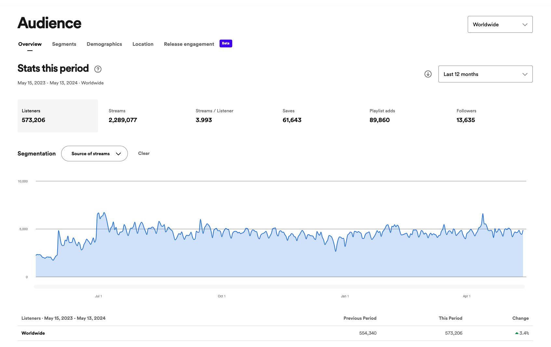Open the Source of streams dropdown
This screenshot has height=347, width=551.
tap(94, 154)
